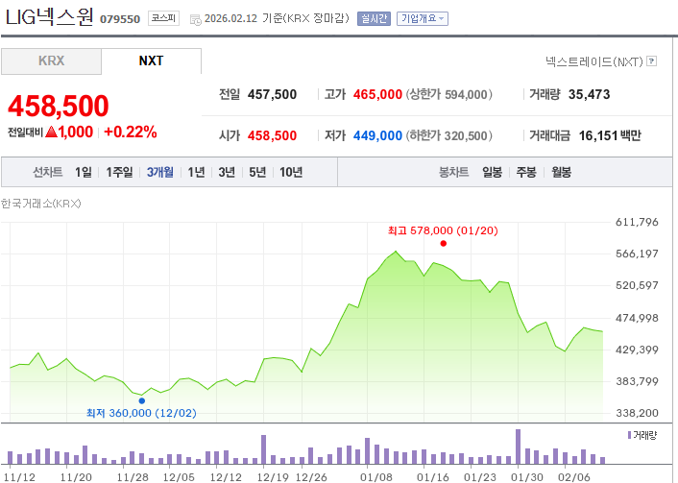This screenshot has height=483, width=678.
Task: Click the purple 거래량 legend swatch
Action: coord(630,435)
